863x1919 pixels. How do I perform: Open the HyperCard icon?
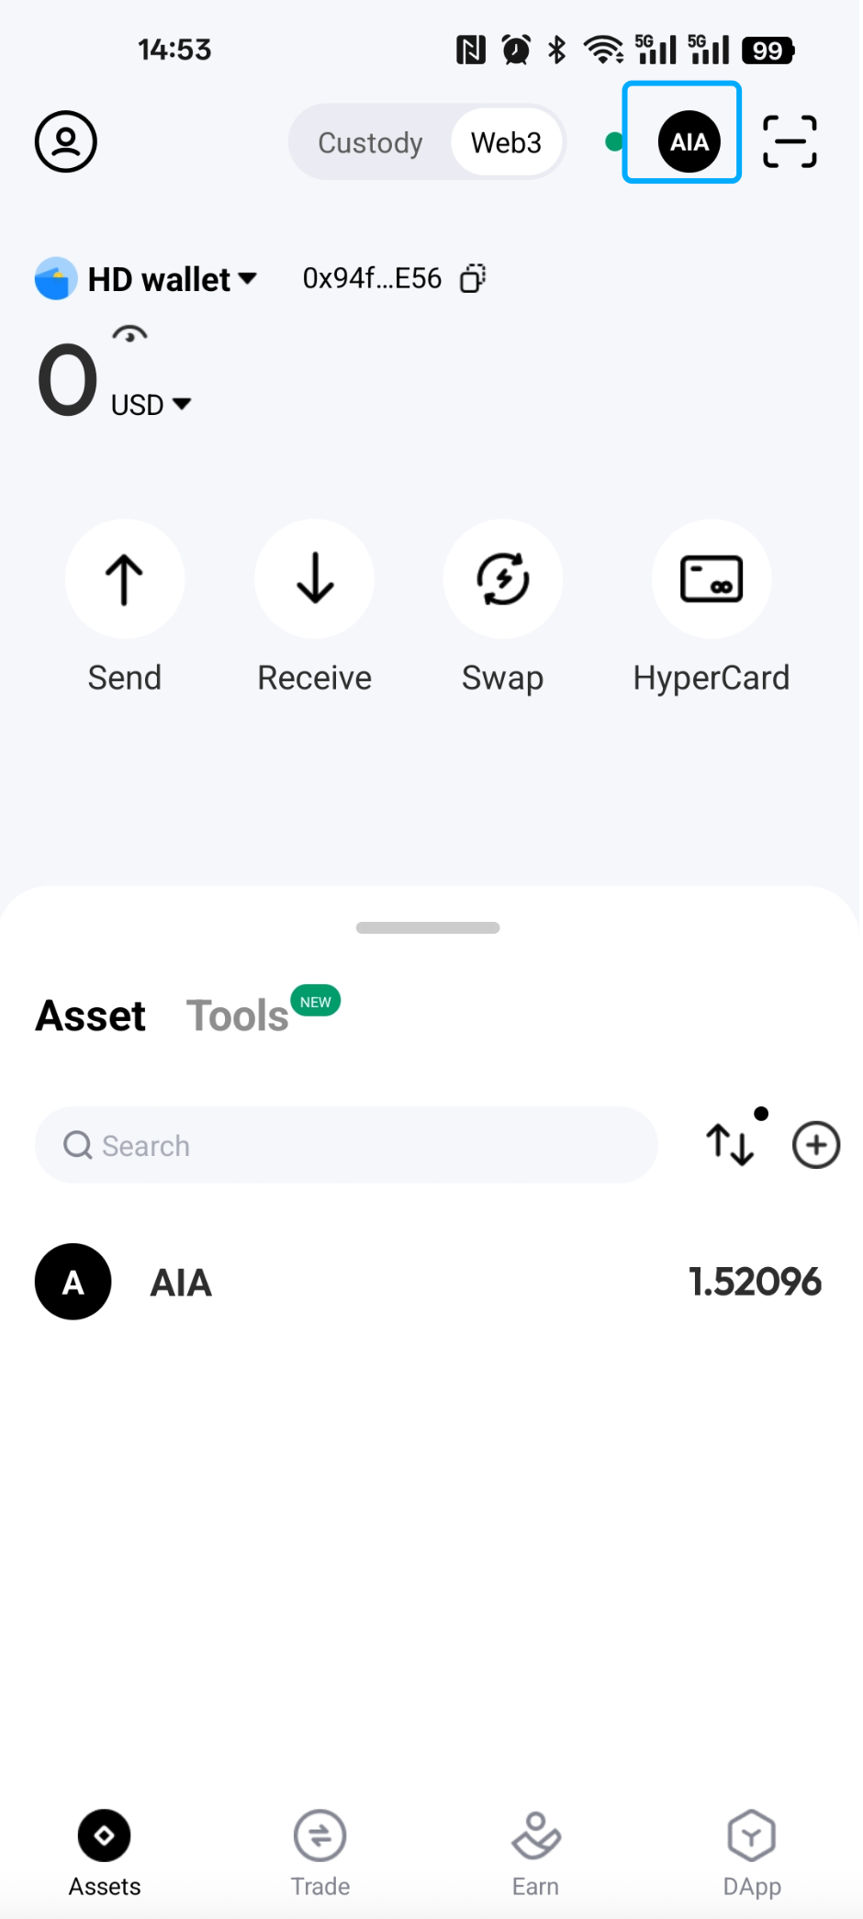pos(712,579)
